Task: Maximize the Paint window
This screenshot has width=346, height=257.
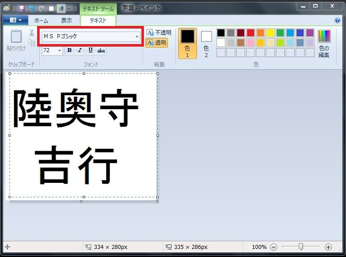Action: [315, 6]
